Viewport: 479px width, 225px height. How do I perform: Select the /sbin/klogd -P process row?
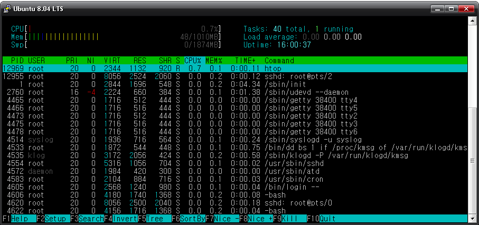(235, 155)
